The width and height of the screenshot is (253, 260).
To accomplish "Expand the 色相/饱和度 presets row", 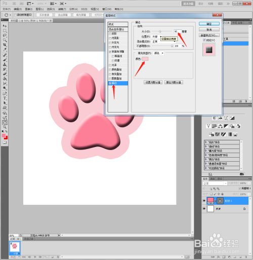I will pyautogui.click(x=205, y=155).
